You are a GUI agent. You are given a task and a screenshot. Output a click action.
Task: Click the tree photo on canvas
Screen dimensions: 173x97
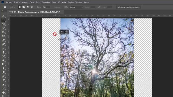97,58
